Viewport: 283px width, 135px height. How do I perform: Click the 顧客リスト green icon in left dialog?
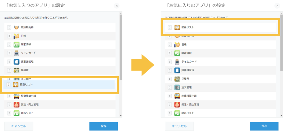(16, 113)
